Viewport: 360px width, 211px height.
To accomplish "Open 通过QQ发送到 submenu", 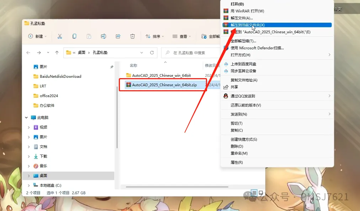I will coord(277,96).
